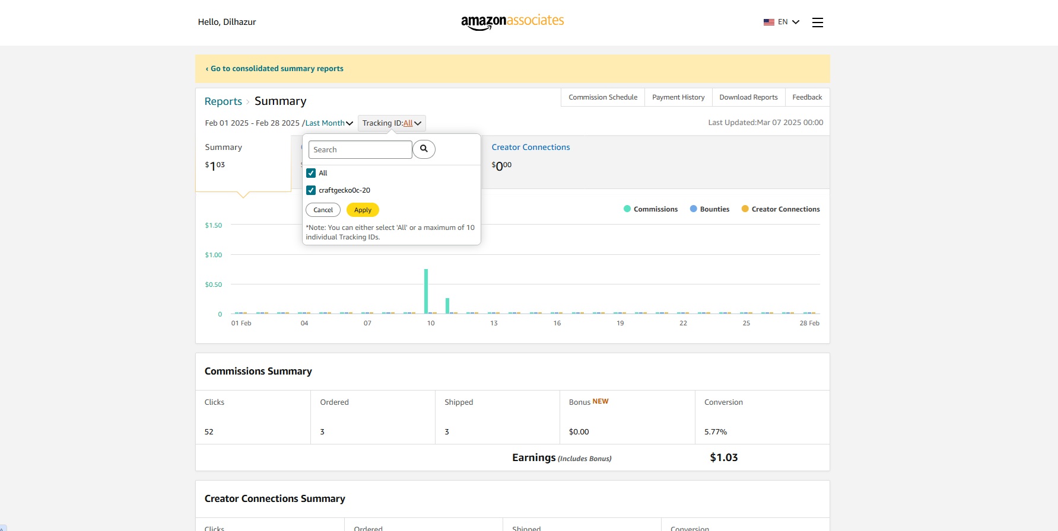Viewport: 1058px width, 531px height.
Task: Click the 52 clicks value
Action: 209,432
